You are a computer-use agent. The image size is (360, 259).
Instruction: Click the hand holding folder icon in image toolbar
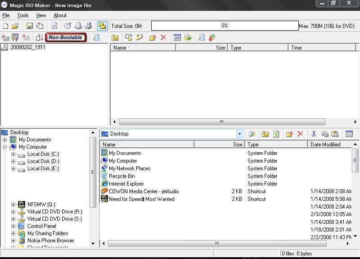click(139, 37)
